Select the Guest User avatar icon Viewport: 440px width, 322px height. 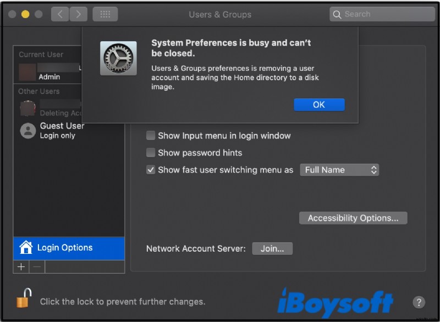[27, 131]
